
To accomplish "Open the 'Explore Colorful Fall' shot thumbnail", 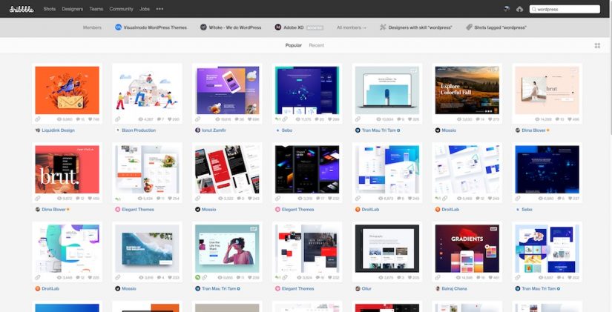I will 467,90.
